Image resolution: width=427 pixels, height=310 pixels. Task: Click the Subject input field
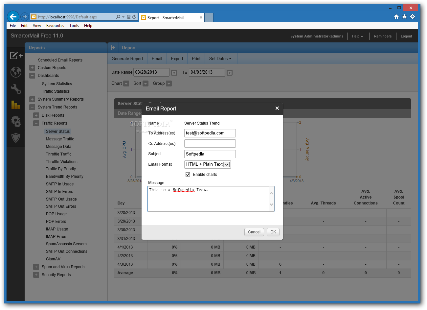pyautogui.click(x=210, y=154)
